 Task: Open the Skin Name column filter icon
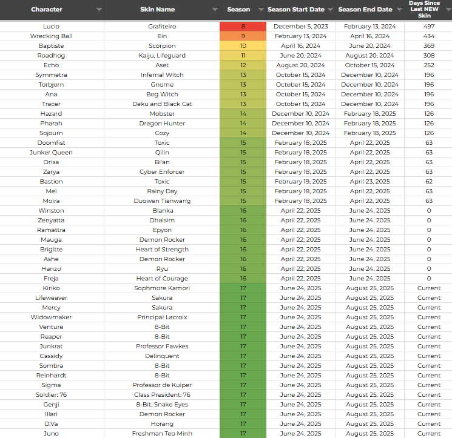pyautogui.click(x=215, y=10)
